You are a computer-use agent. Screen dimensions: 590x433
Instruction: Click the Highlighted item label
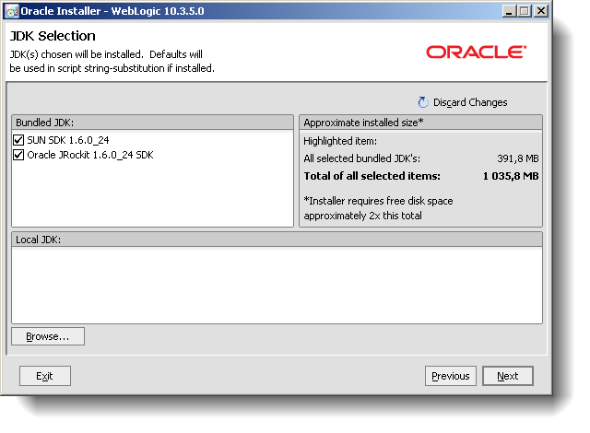click(340, 141)
